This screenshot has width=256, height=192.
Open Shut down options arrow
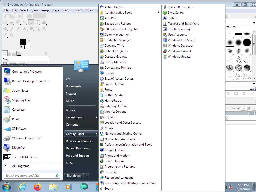click(86, 176)
